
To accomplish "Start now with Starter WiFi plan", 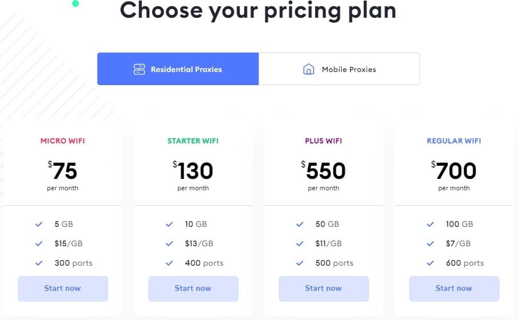I will tap(193, 289).
